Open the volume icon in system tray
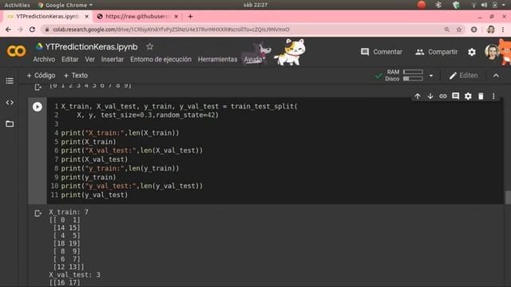 (484, 5)
